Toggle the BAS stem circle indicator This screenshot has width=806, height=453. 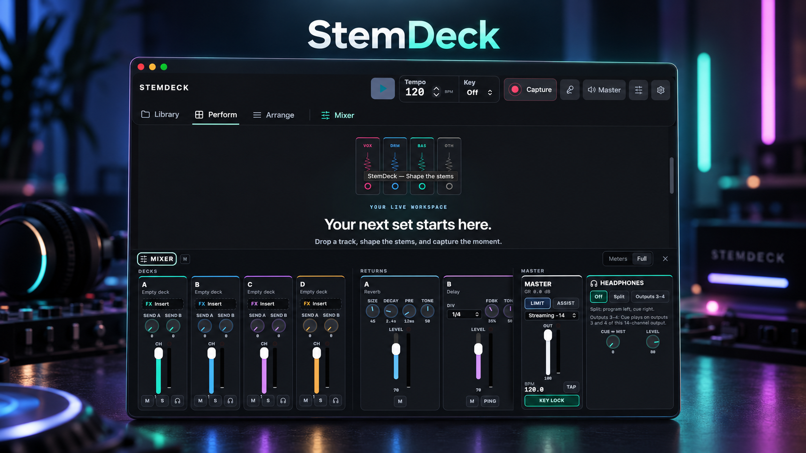tap(422, 186)
